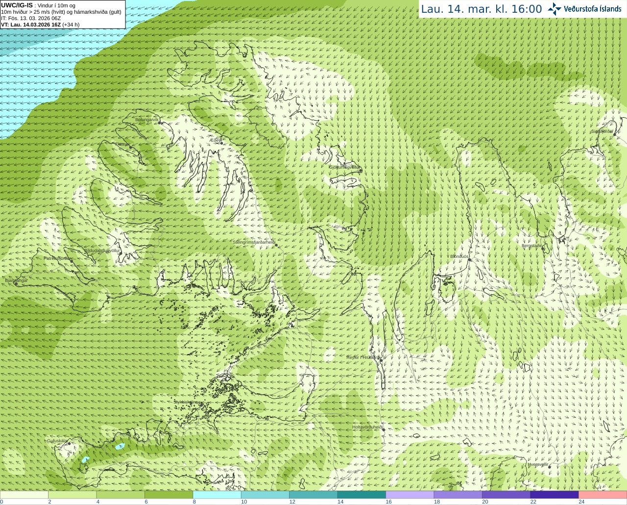Pick the pink above-24 m/s swatch

[603, 495]
